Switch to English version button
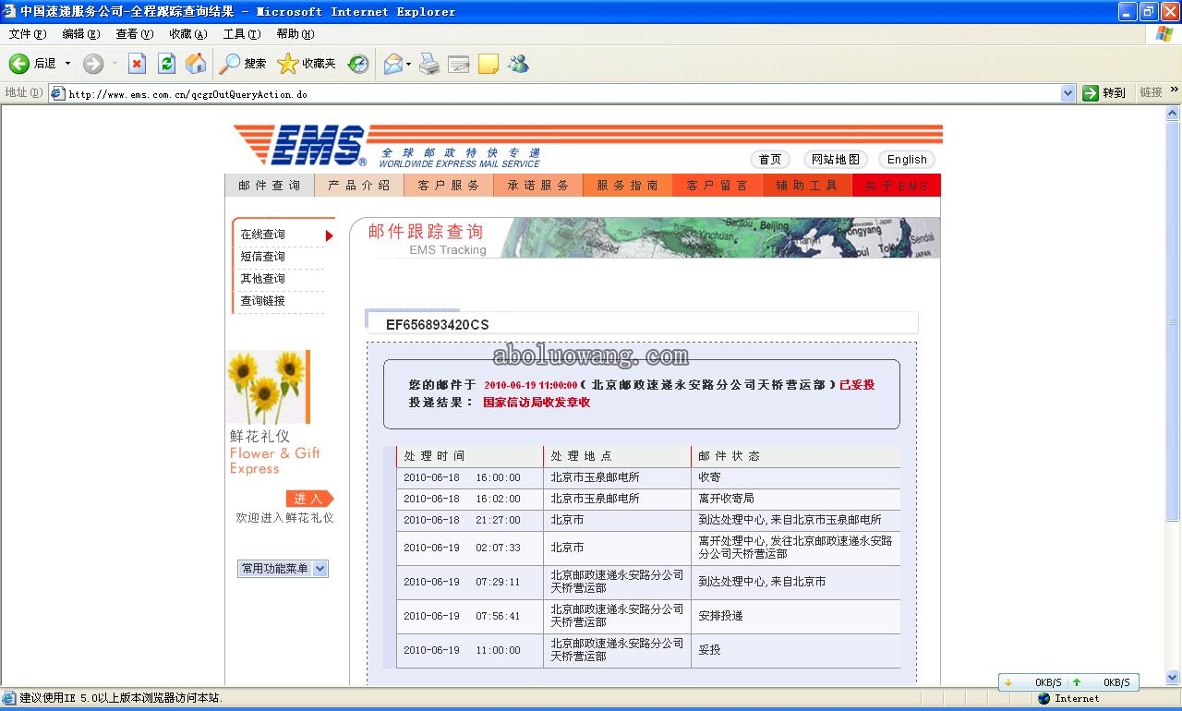This screenshot has height=711, width=1182. pyautogui.click(x=907, y=160)
